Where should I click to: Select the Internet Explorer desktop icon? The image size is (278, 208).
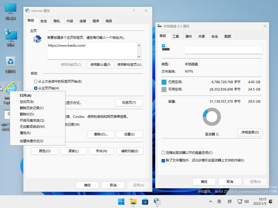point(11,87)
